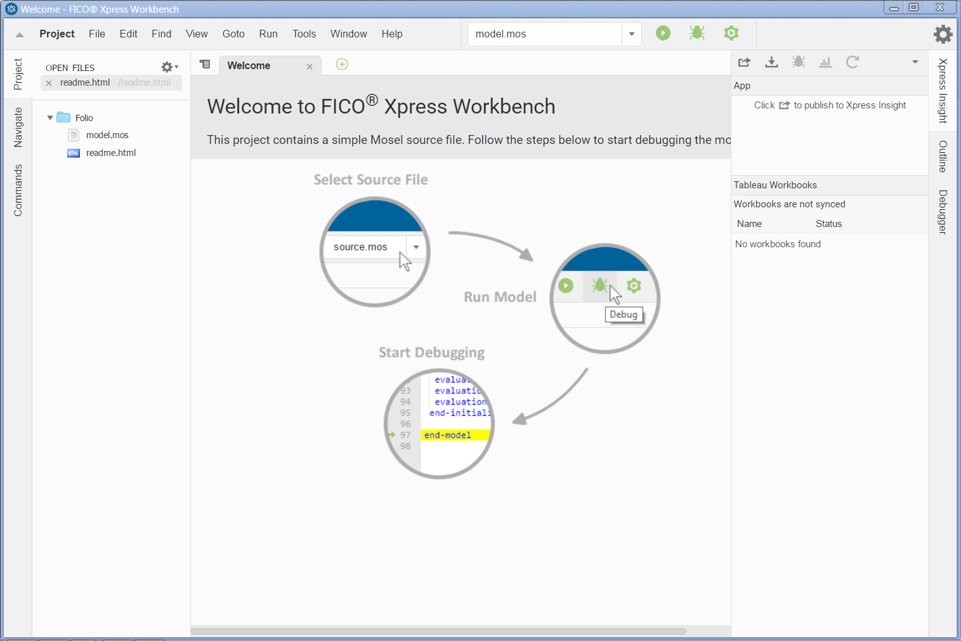
Task: Select the Navigate side tab
Action: 18,127
